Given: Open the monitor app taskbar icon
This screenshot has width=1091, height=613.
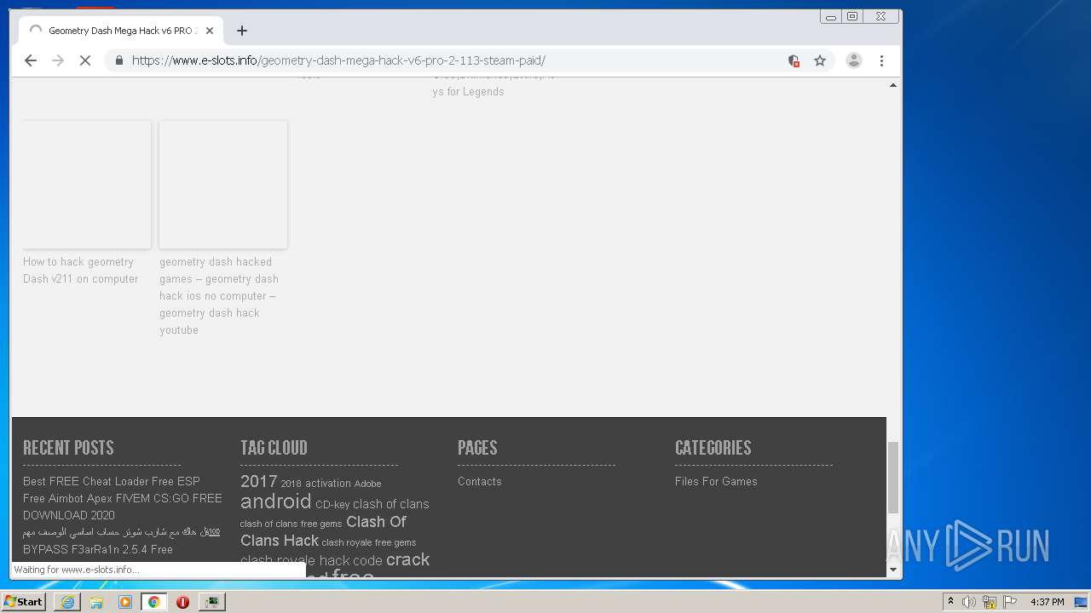Looking at the screenshot, I should coord(211,602).
